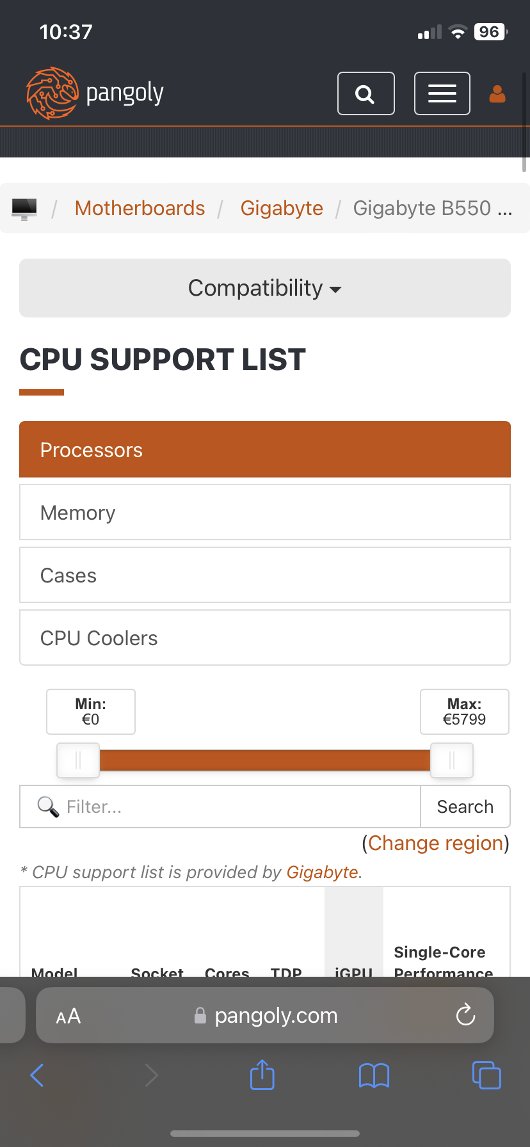Open the site search magnifier button
The width and height of the screenshot is (530, 1147).
point(365,94)
